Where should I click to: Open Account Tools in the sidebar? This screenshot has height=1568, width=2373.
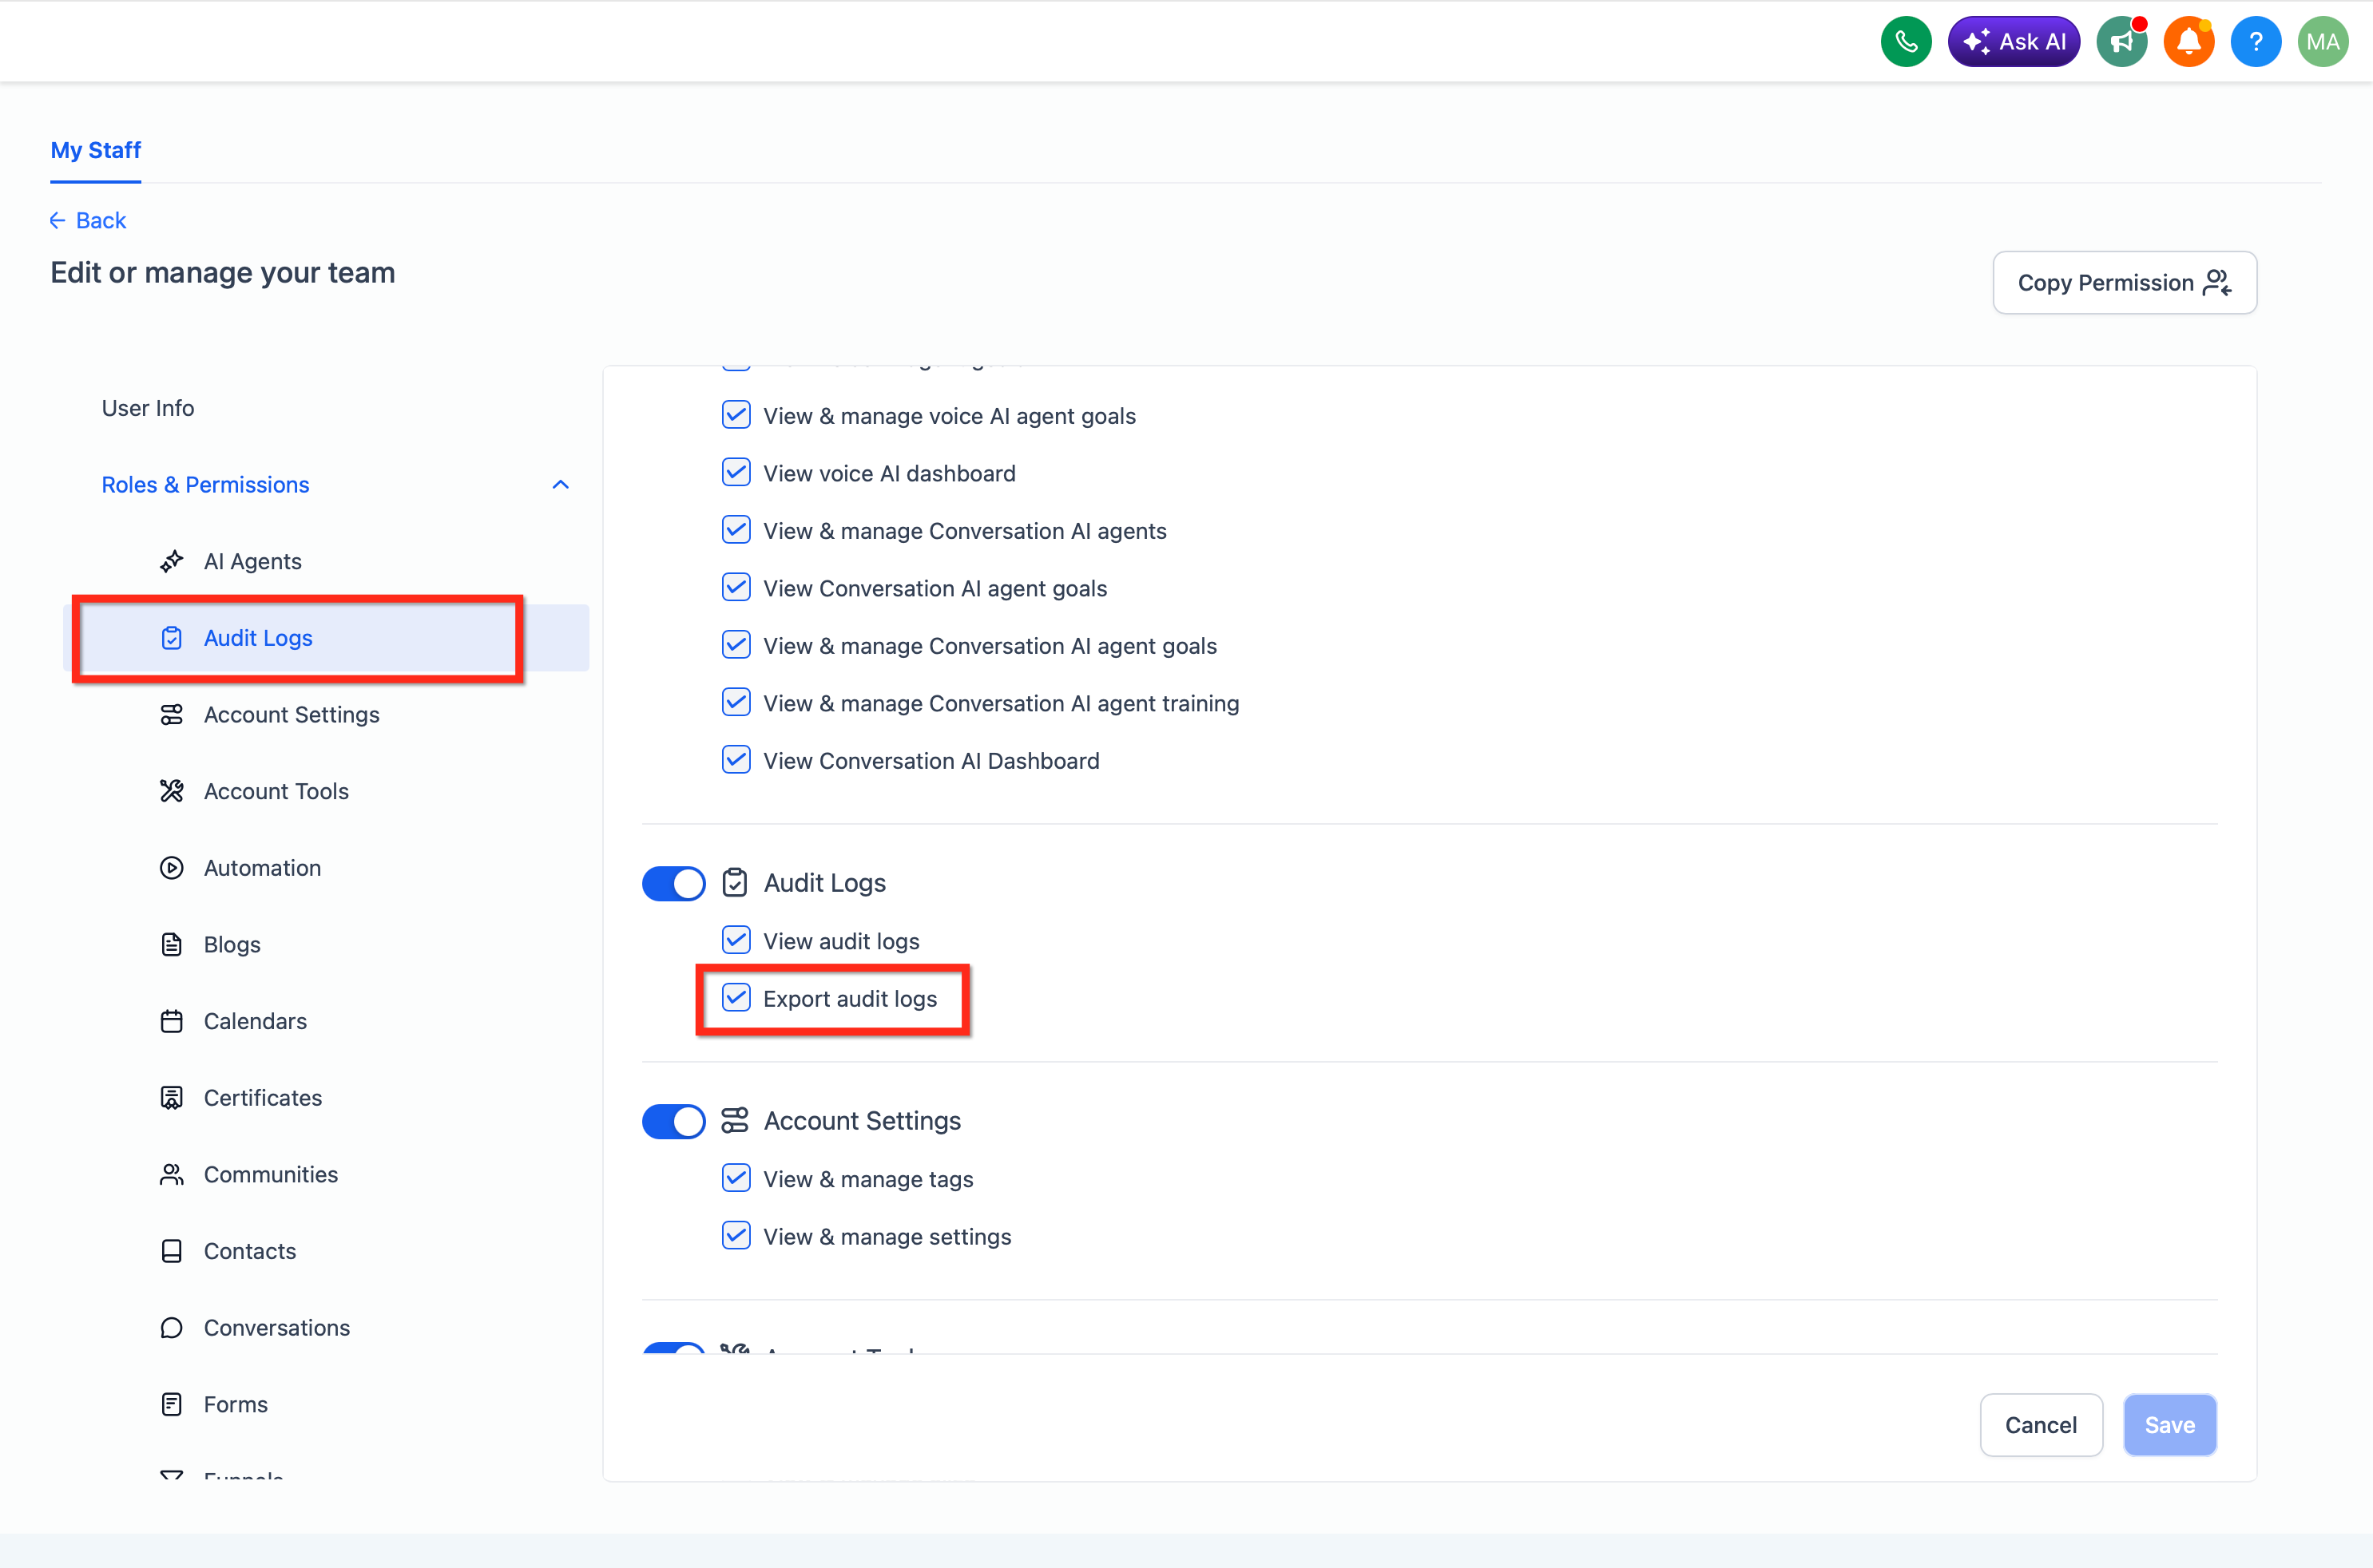[276, 791]
